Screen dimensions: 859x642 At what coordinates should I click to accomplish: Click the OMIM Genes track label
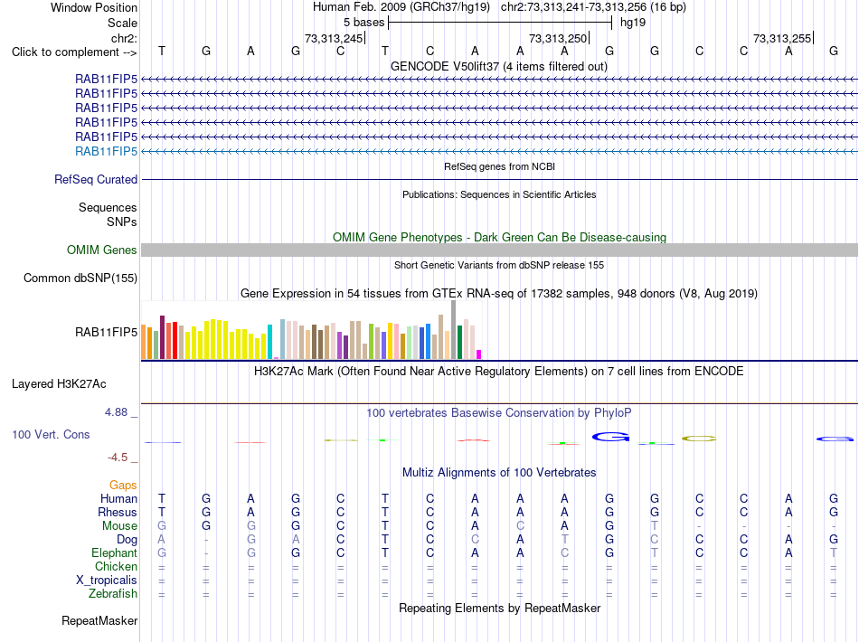pyautogui.click(x=102, y=250)
